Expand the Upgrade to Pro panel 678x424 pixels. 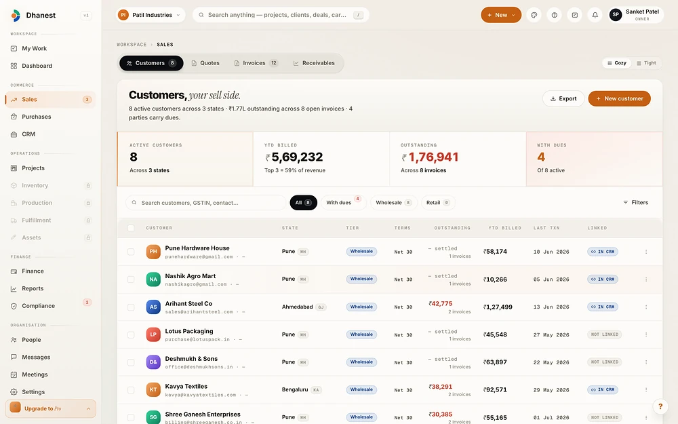click(x=51, y=408)
